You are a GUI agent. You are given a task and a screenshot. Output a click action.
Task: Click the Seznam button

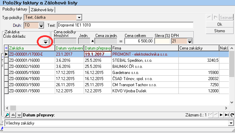pyautogui.click(x=226, y=17)
